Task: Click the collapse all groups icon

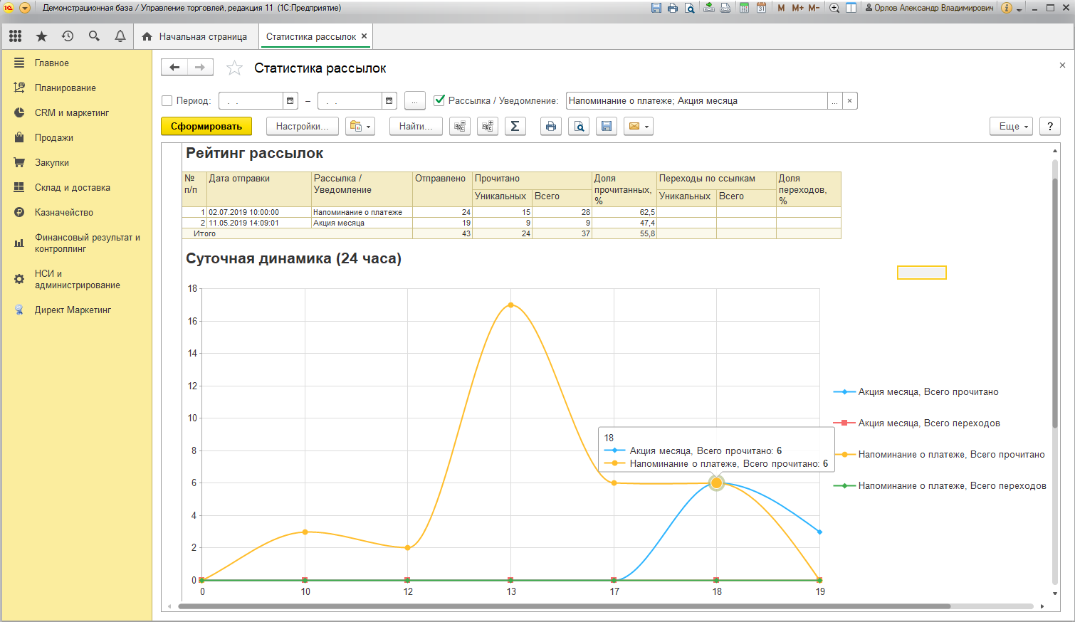Action: click(x=460, y=127)
